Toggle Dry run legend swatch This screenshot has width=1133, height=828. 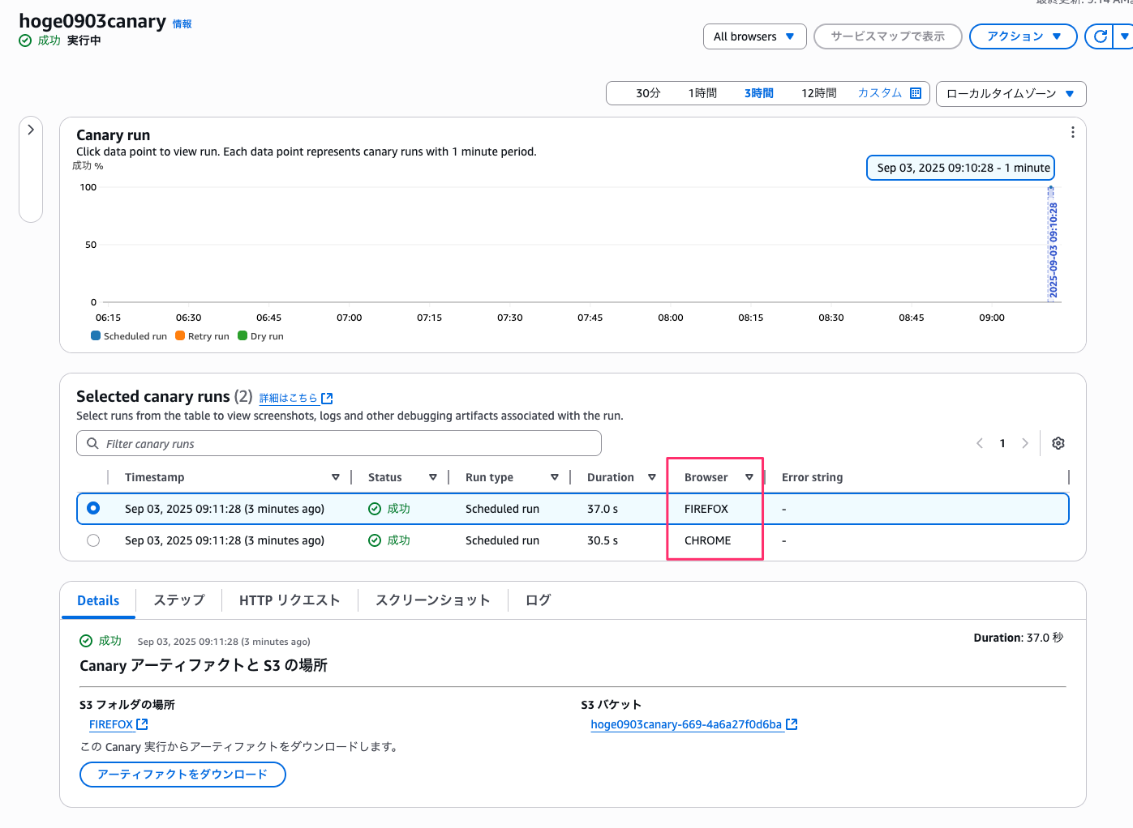(x=242, y=335)
